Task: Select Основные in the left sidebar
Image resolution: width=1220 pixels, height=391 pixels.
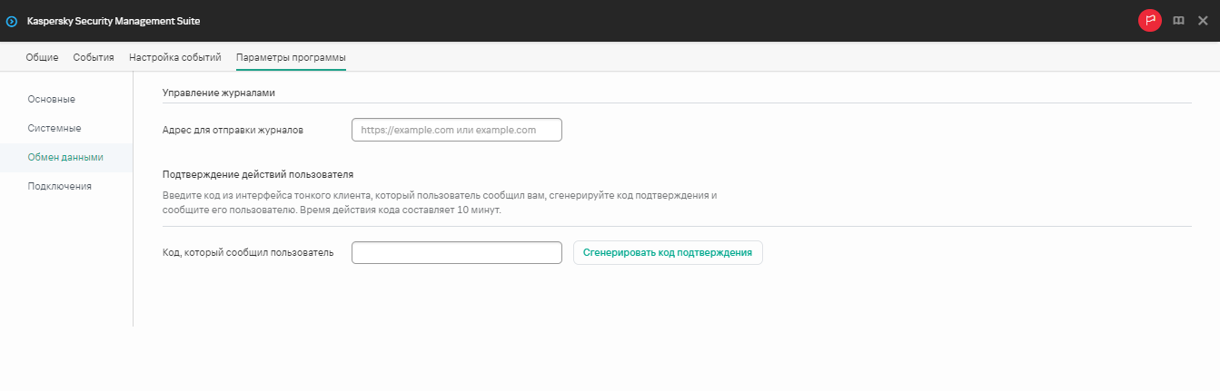Action: 51,99
